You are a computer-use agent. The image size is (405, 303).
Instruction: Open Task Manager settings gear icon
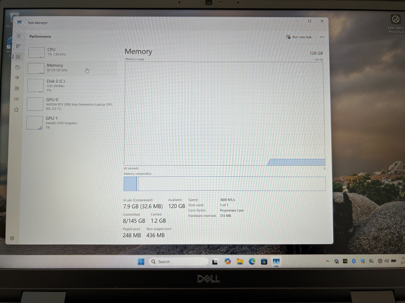click(12, 238)
